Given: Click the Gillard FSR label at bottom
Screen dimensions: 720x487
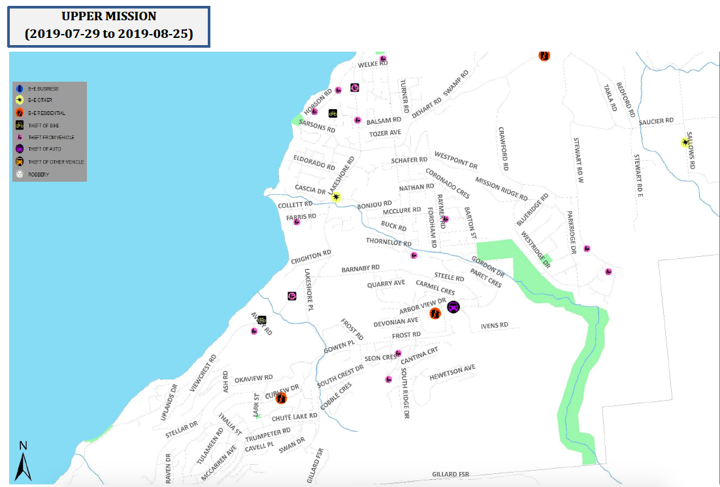Looking at the screenshot, I should [450, 475].
